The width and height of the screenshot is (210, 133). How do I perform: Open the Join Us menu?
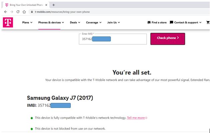114,22
